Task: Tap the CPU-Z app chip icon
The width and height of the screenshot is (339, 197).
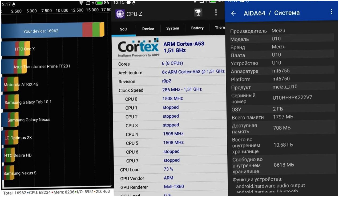Action: pyautogui.click(x=120, y=14)
